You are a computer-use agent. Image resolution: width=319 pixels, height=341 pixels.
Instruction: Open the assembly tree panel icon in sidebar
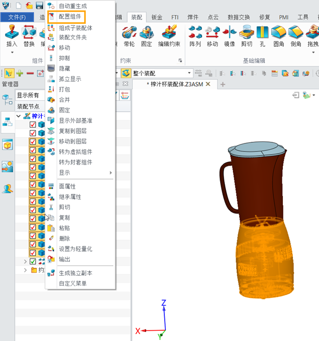(x=7, y=122)
